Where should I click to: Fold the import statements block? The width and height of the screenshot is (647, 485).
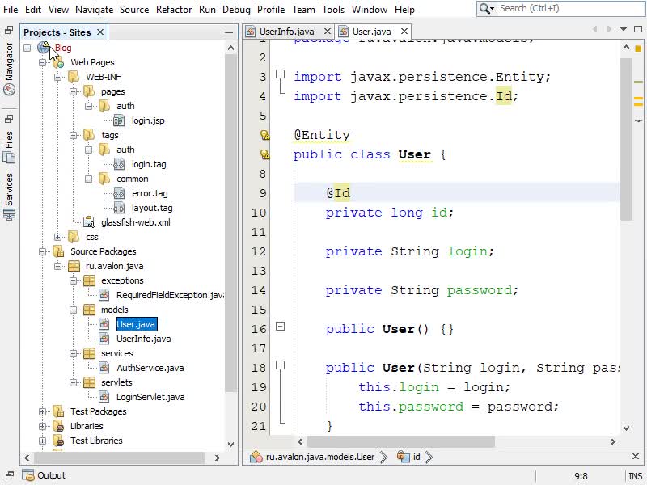280,74
